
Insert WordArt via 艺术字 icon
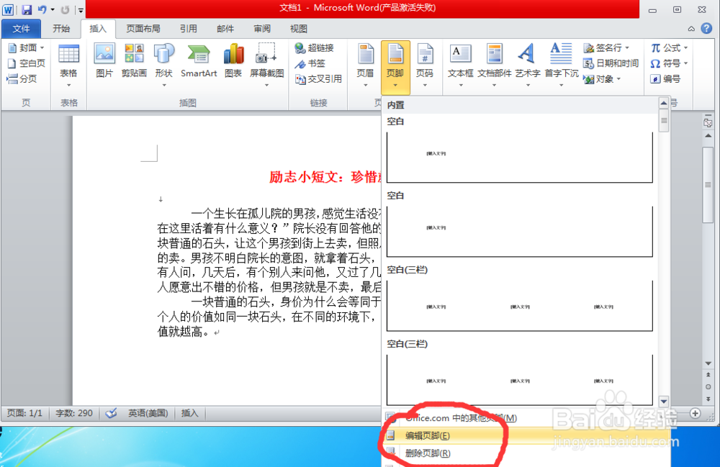pyautogui.click(x=525, y=61)
